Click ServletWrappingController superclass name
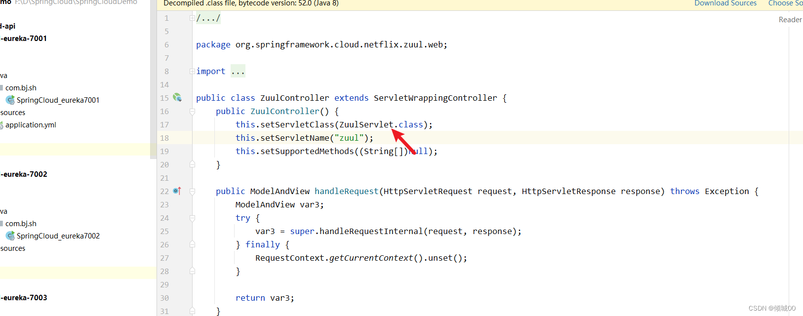Screen dimensions: 803x316 tap(436, 98)
